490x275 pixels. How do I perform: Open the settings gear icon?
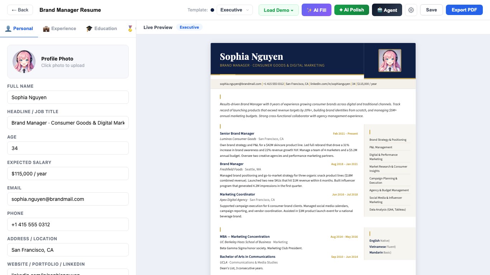[411, 10]
